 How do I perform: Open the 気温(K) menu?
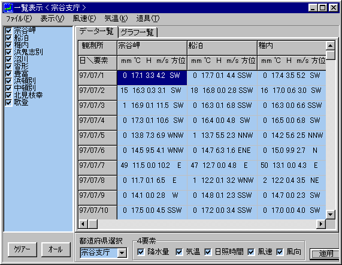tap(116, 19)
